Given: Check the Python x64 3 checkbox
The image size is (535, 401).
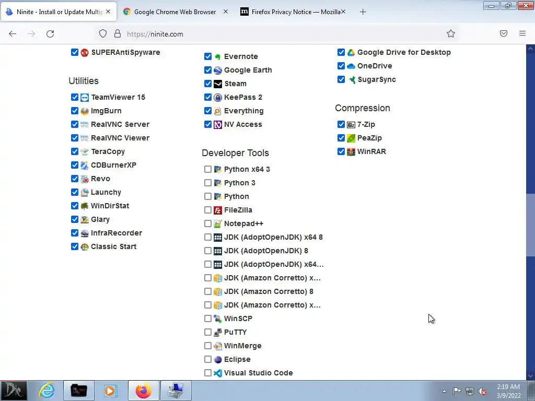Looking at the screenshot, I should pyautogui.click(x=208, y=169).
